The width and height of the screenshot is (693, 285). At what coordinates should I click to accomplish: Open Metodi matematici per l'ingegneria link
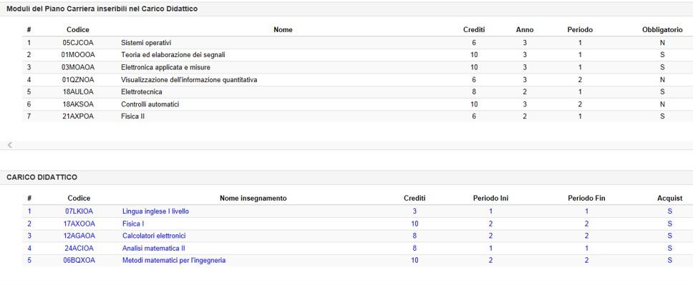174,260
